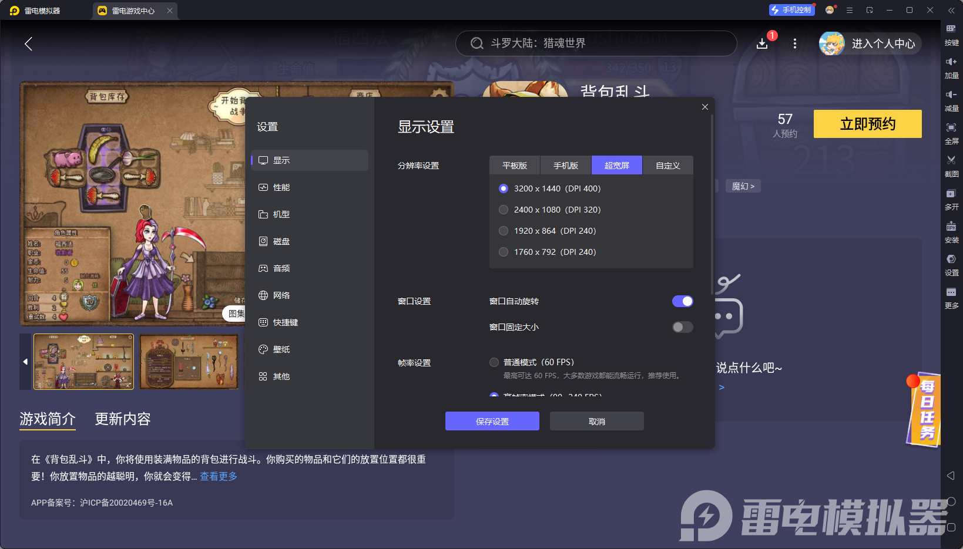Click the 取消 button

click(597, 421)
